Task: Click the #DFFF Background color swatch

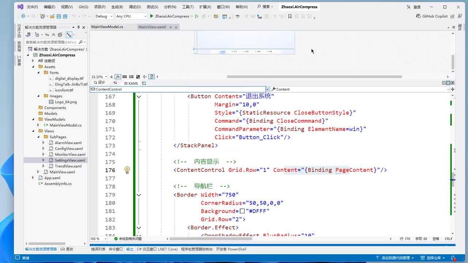Action: click(242, 211)
